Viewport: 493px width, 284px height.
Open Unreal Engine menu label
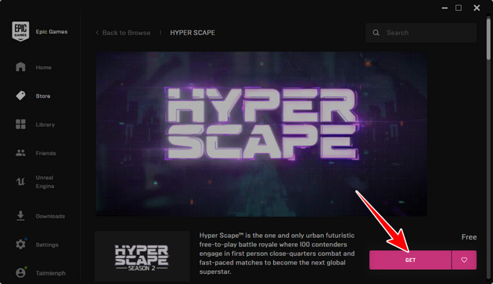(x=45, y=182)
